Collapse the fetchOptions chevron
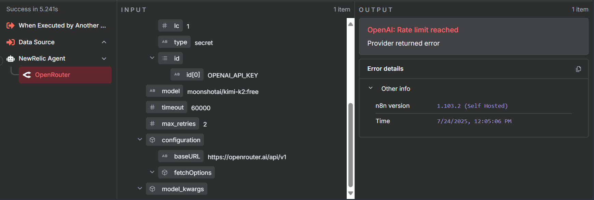 (x=152, y=172)
